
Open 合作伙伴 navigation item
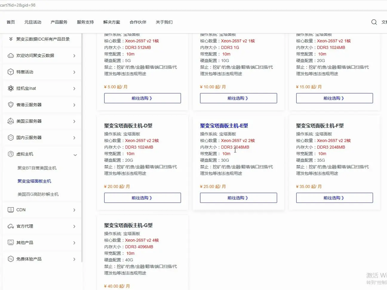(x=138, y=22)
